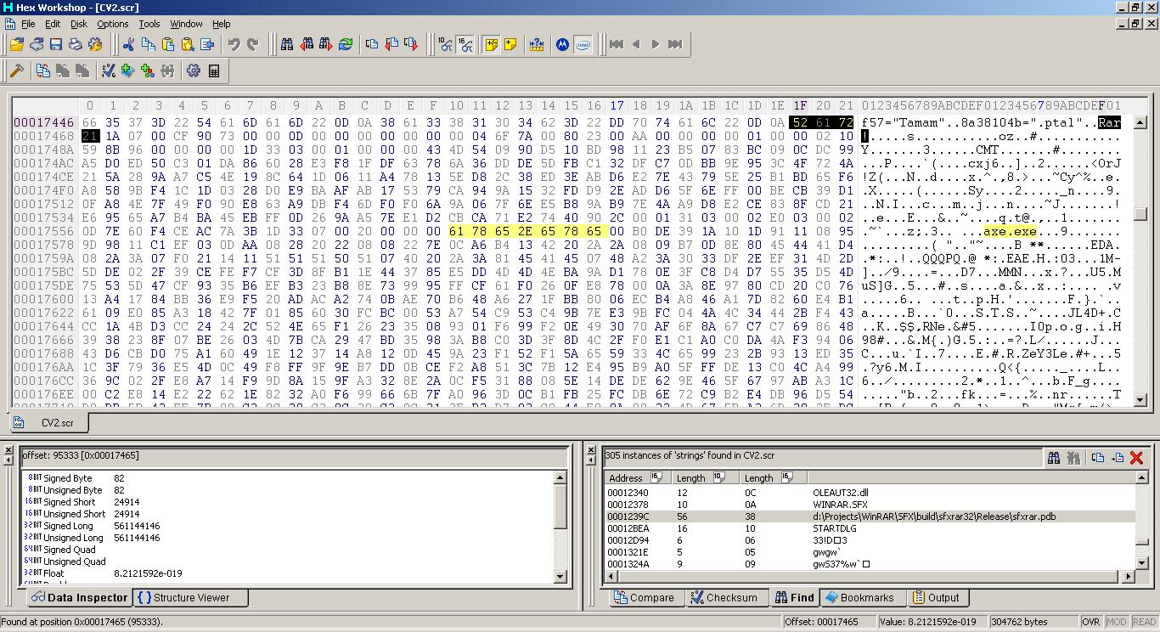Click the Save diskette icon

coord(56,44)
